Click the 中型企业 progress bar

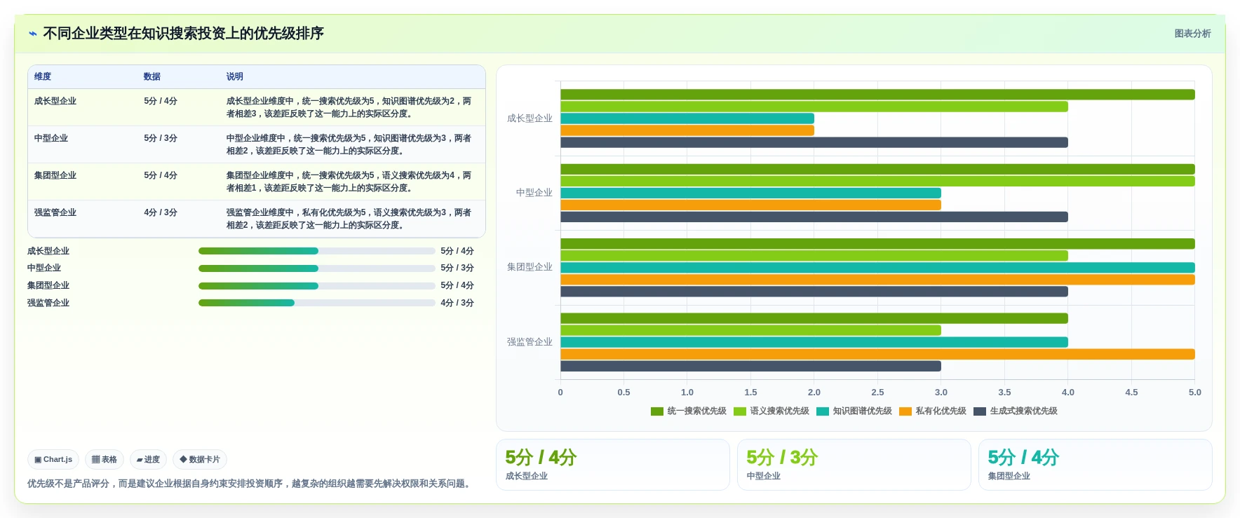coord(317,268)
